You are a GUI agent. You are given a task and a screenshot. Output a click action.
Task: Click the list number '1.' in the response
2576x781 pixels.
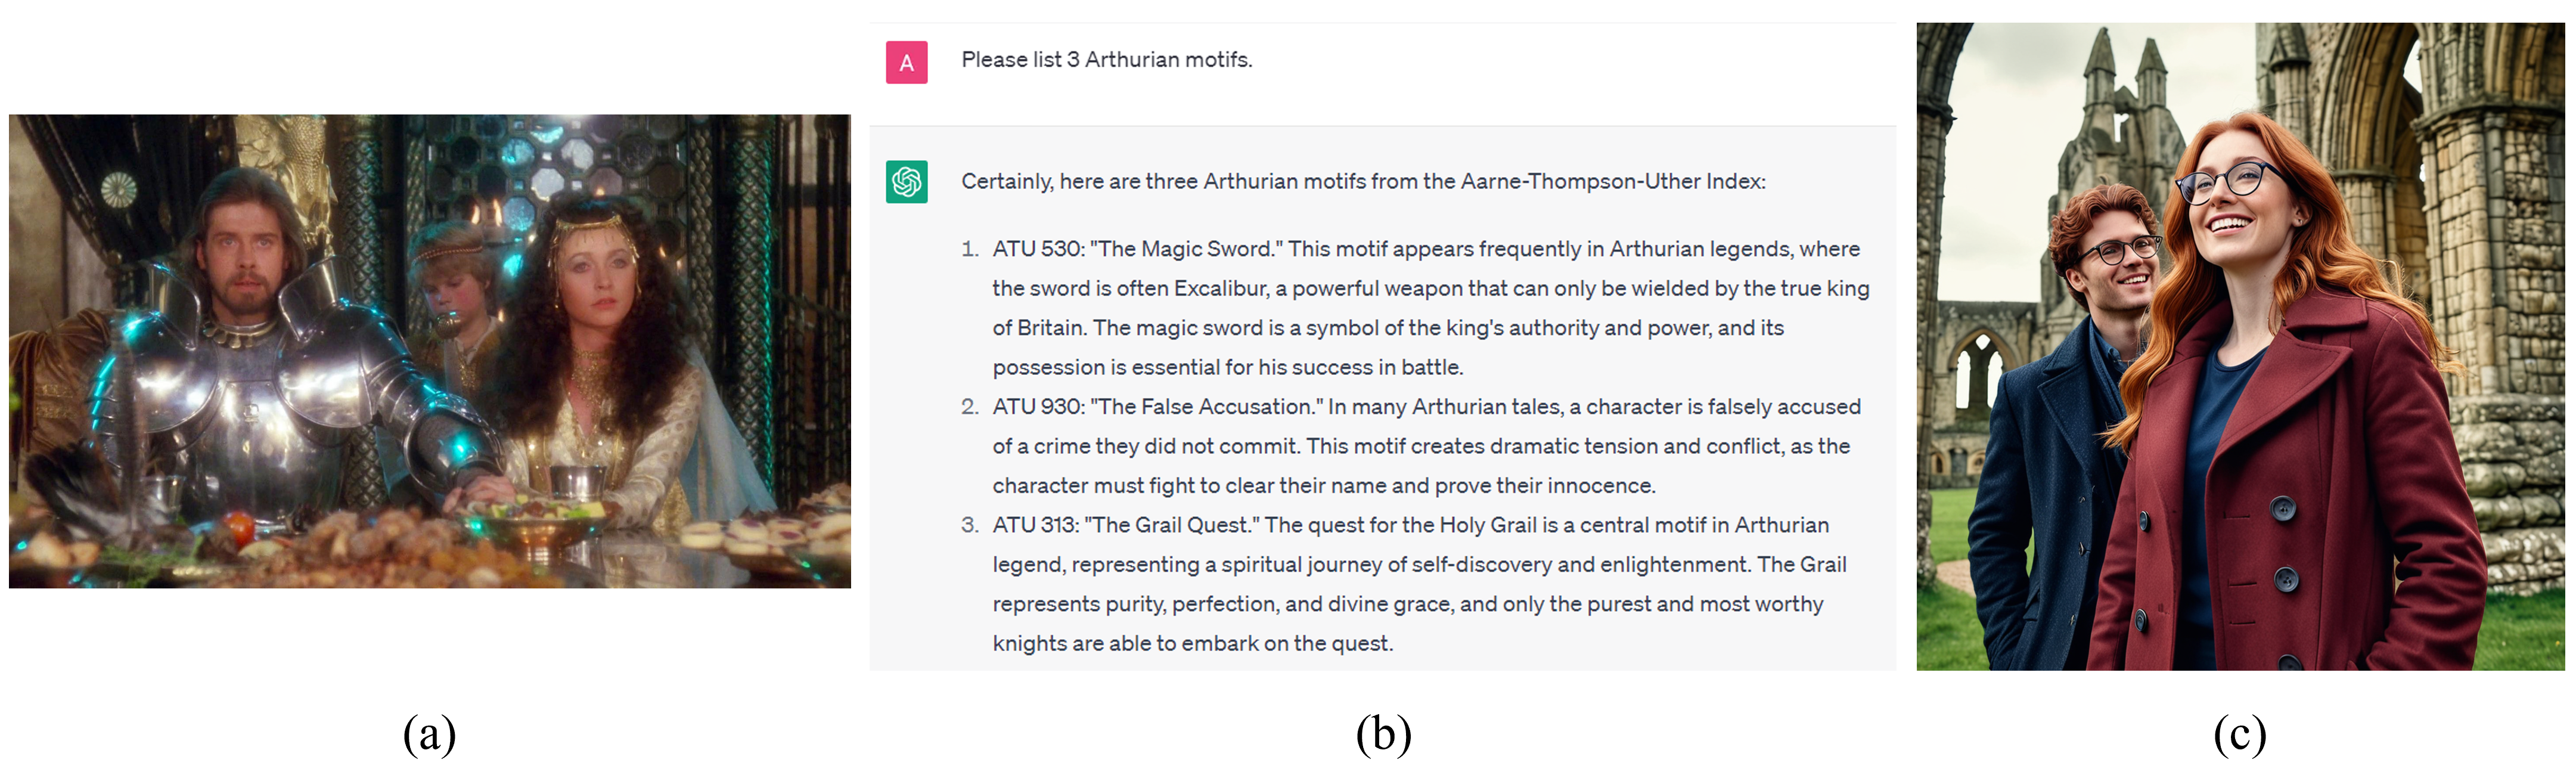[969, 249]
